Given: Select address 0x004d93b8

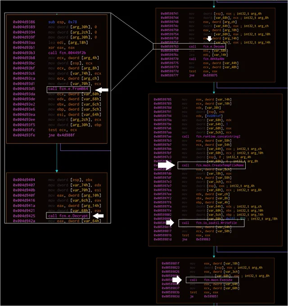Looking at the screenshot, I should tap(24, 58).
